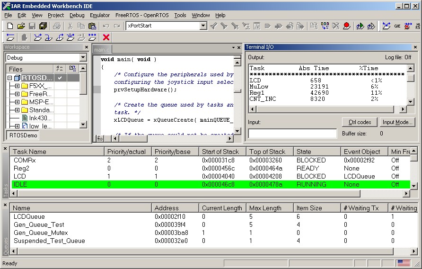Image resolution: width=422 pixels, height=269 pixels.
Task: Open the editor window list dropdown arrow
Action: (x=233, y=47)
